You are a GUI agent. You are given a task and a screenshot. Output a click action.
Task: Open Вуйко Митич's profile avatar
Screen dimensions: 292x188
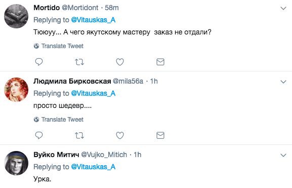click(x=16, y=163)
